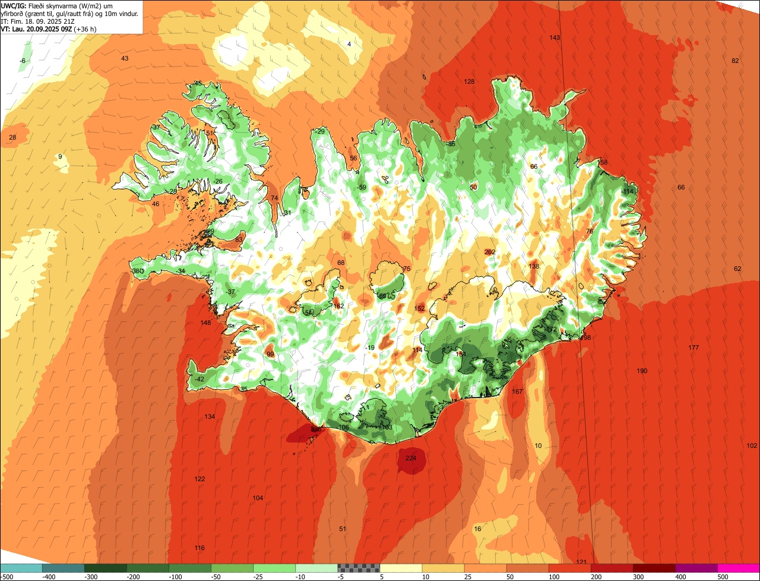Click the valid time 'VT: Lau. 20.09.2025 09Z'

click(36, 29)
